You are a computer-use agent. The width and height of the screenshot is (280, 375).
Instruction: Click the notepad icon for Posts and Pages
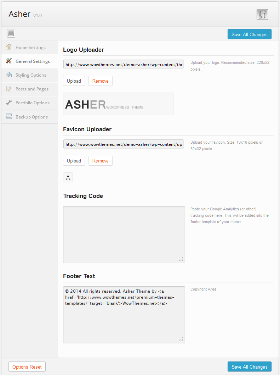coord(9,88)
